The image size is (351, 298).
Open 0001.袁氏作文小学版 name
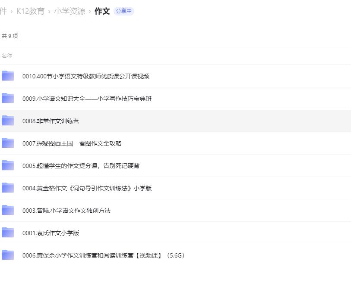pyautogui.click(x=51, y=233)
